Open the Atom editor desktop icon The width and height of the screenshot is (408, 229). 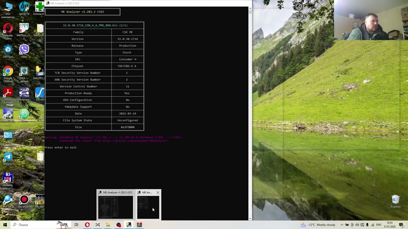coord(24,116)
